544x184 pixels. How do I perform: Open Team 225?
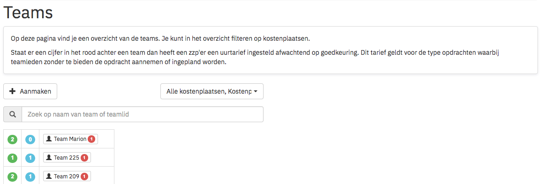pos(67,158)
